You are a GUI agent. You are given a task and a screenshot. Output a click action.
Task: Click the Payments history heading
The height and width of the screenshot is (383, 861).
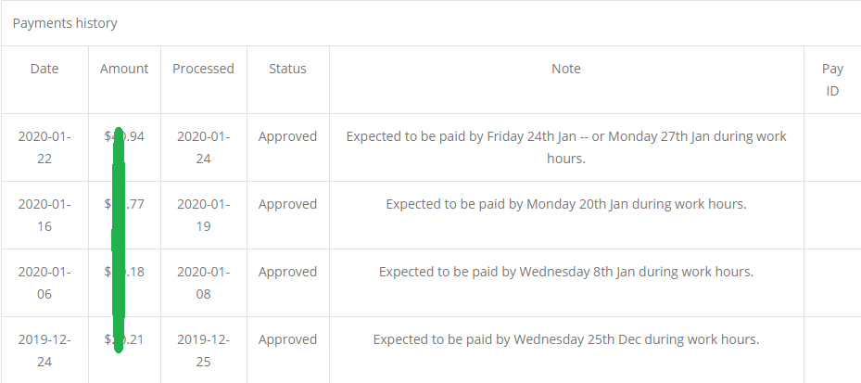tap(65, 22)
